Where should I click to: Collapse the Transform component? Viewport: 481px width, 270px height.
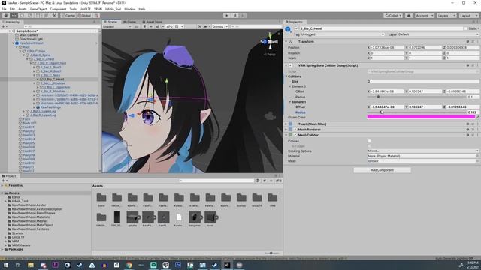tap(286, 41)
